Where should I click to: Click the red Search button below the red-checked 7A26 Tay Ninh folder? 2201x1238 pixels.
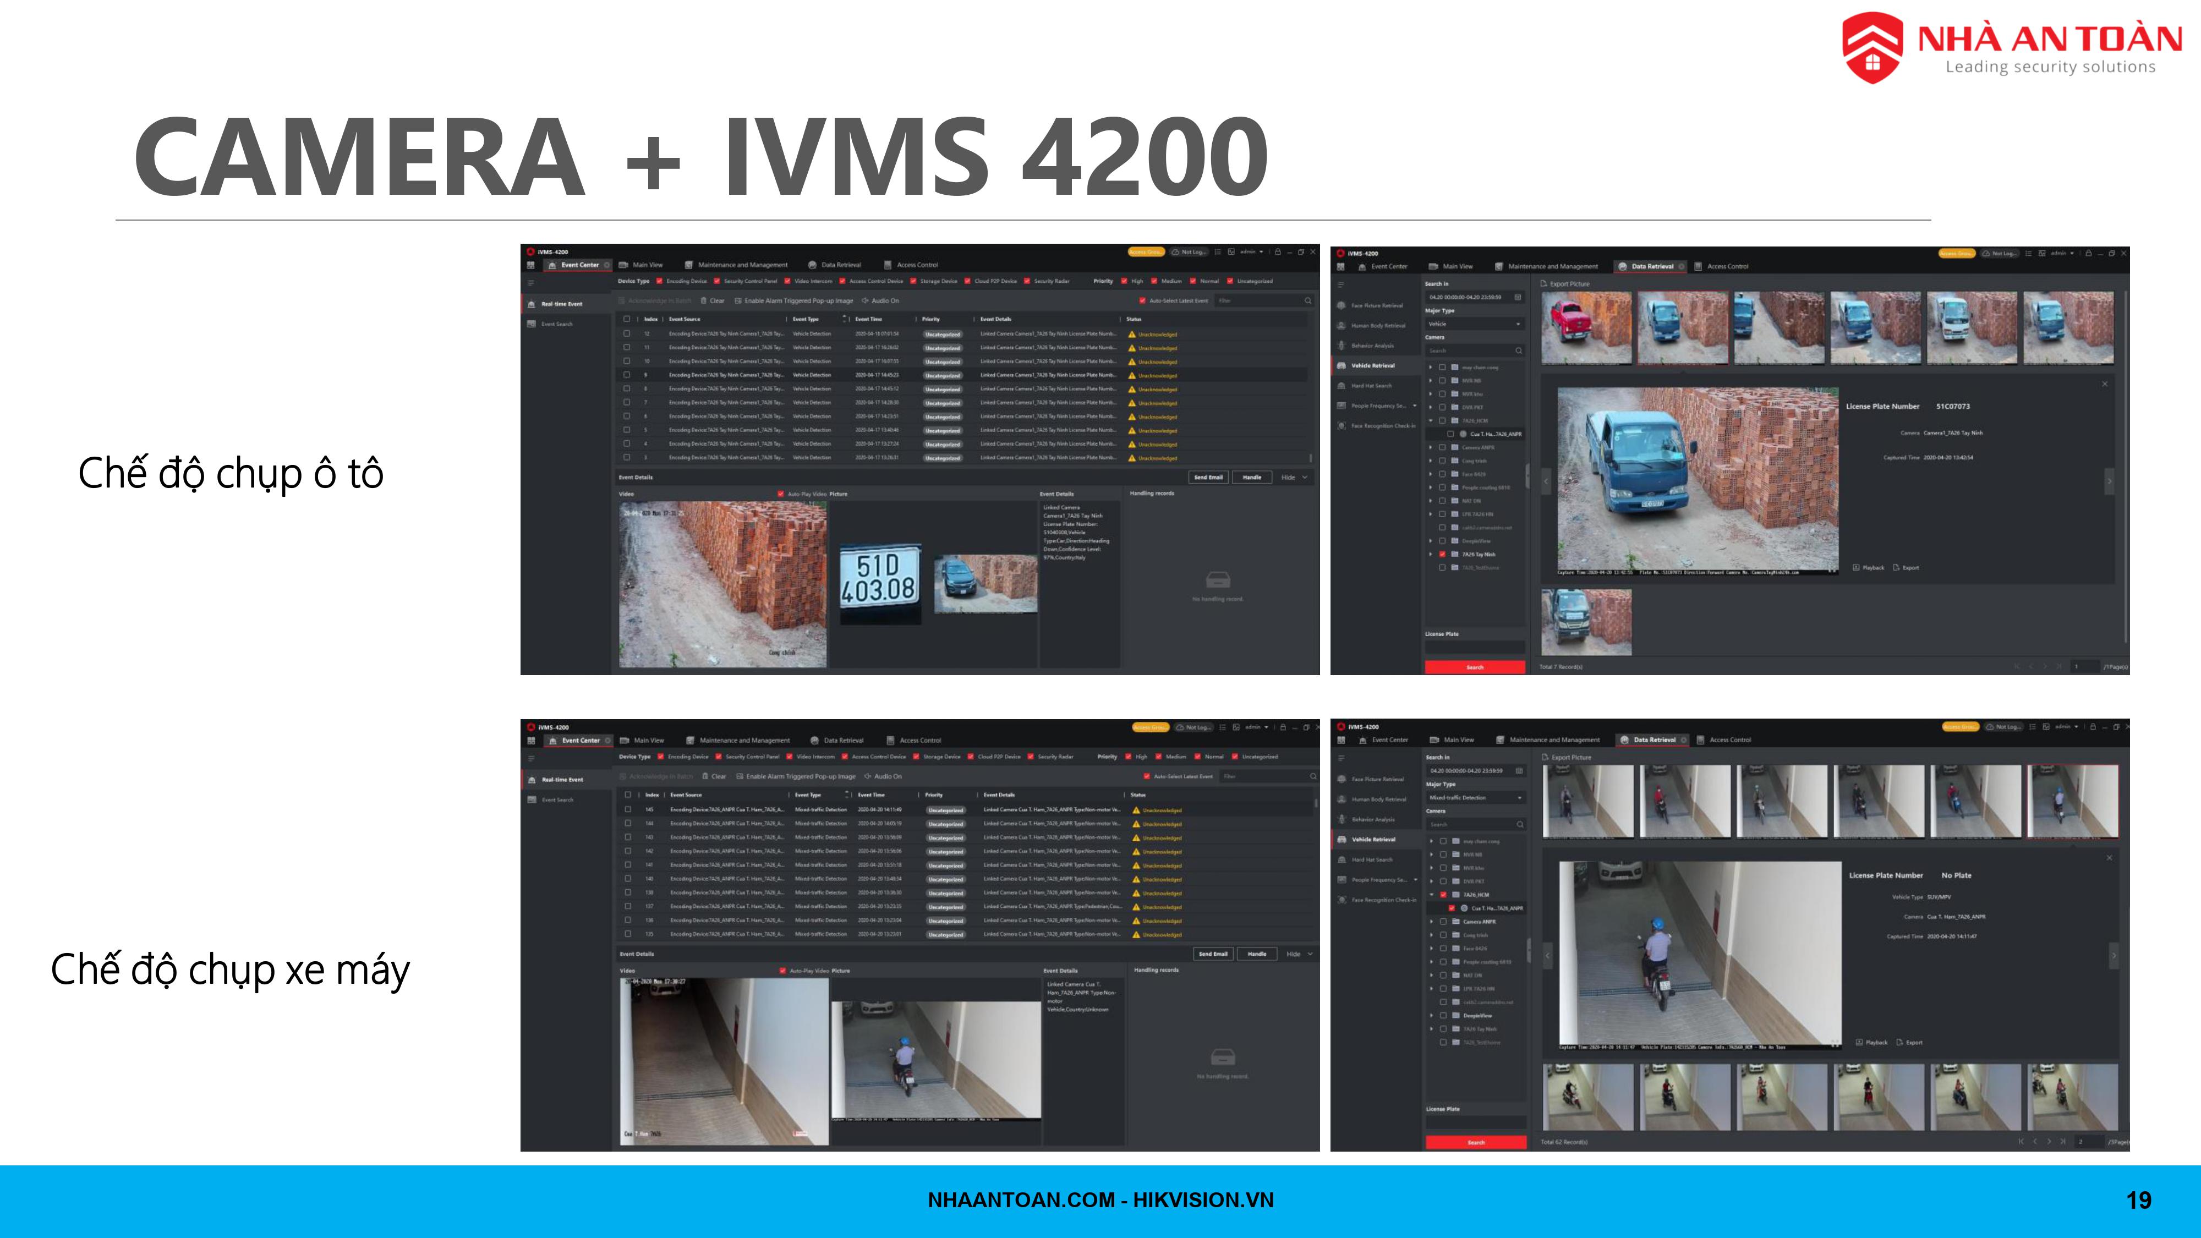tap(1475, 667)
